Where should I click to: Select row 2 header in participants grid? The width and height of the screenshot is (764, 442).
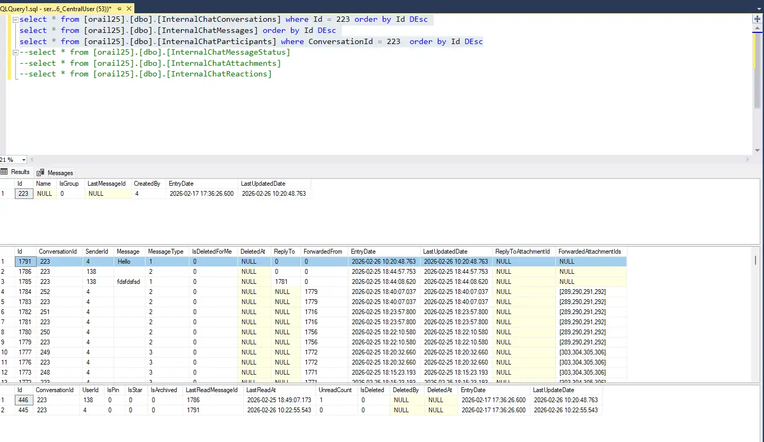(6, 410)
